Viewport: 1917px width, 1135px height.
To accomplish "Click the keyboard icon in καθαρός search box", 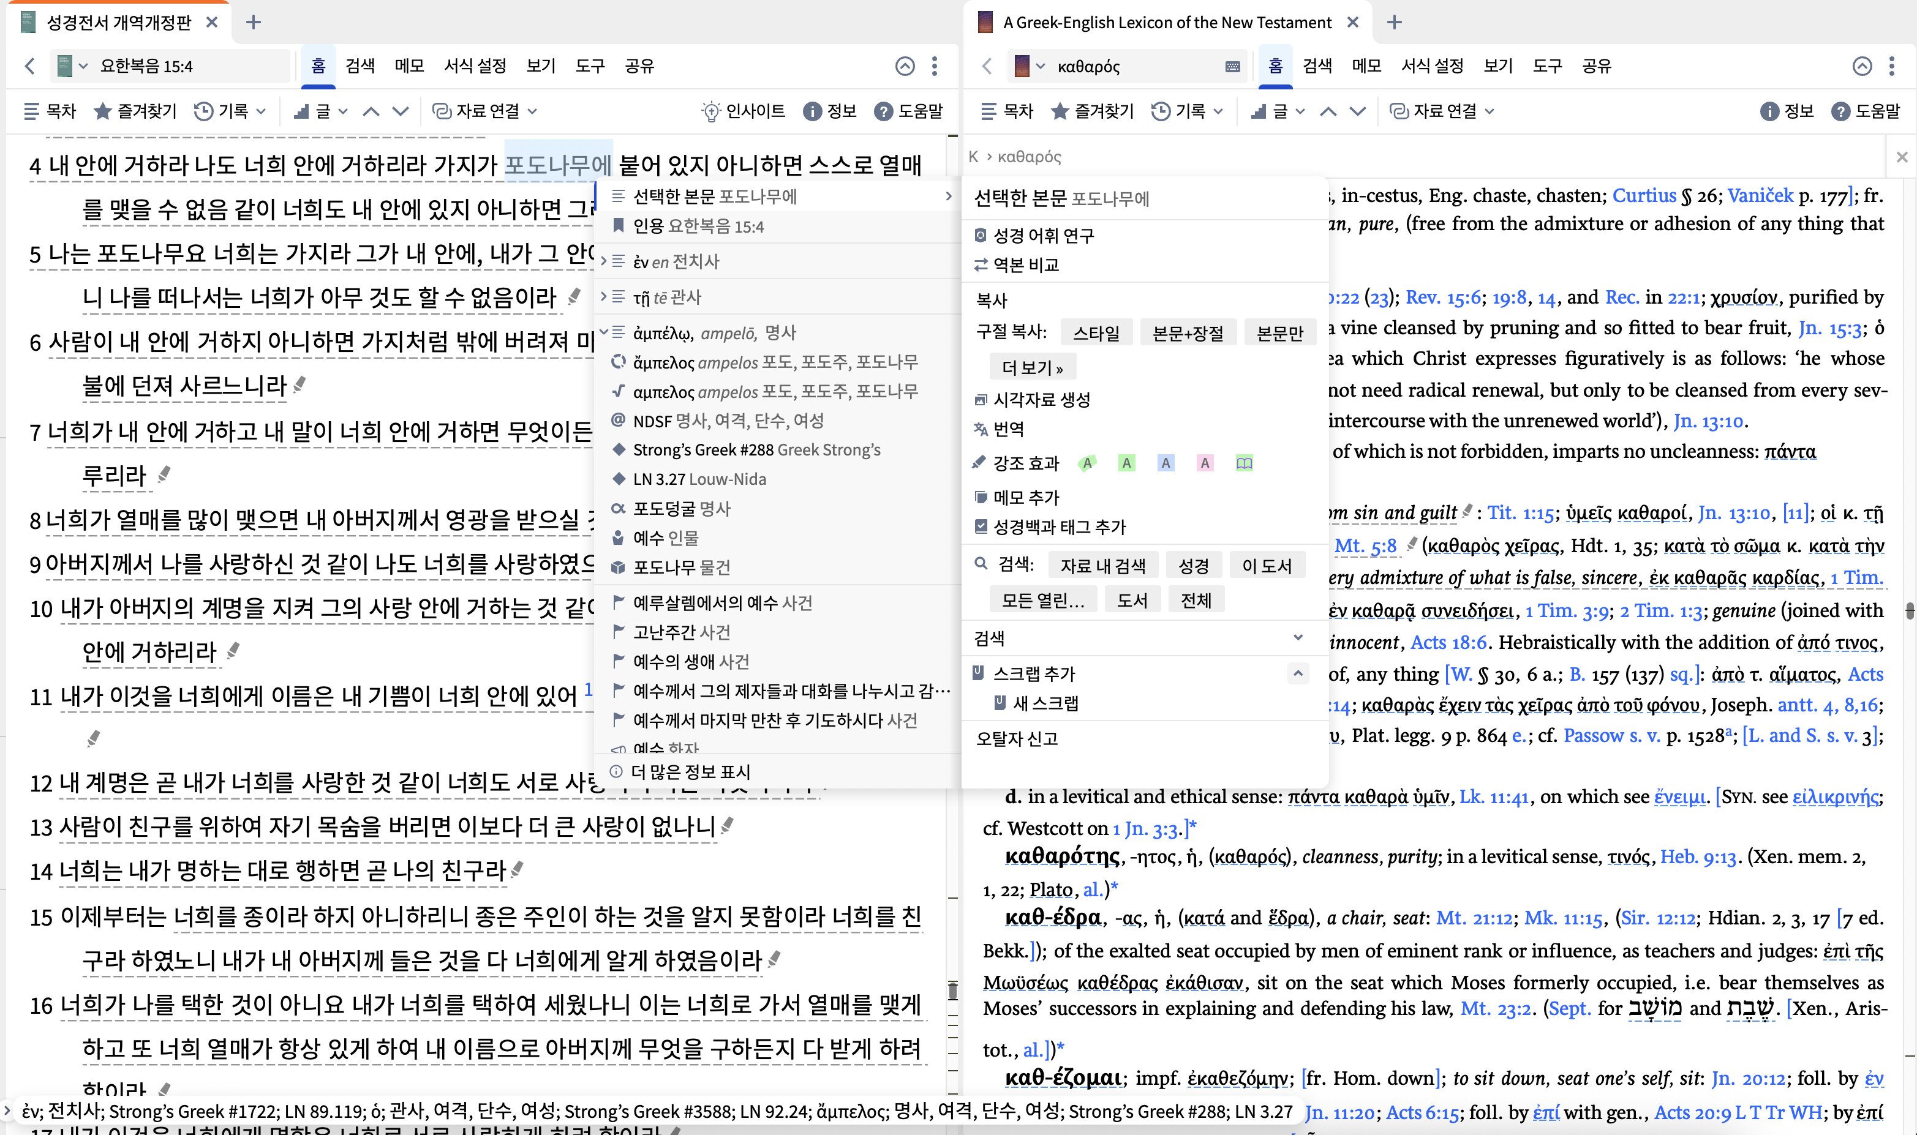I will 1232,67.
